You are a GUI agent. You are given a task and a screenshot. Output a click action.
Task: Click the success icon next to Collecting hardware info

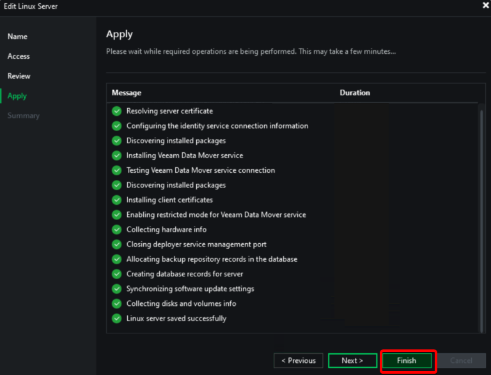tap(116, 230)
